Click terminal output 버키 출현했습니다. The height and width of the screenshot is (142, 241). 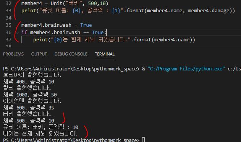click(x=27, y=114)
